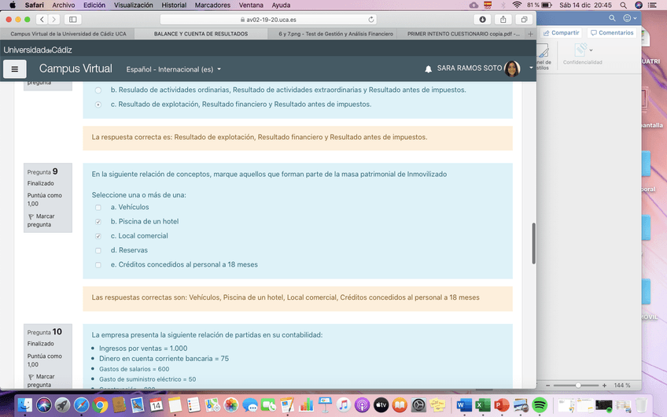Go forward with Safari's forward arrow
Image resolution: width=667 pixels, height=417 pixels.
pyautogui.click(x=53, y=19)
